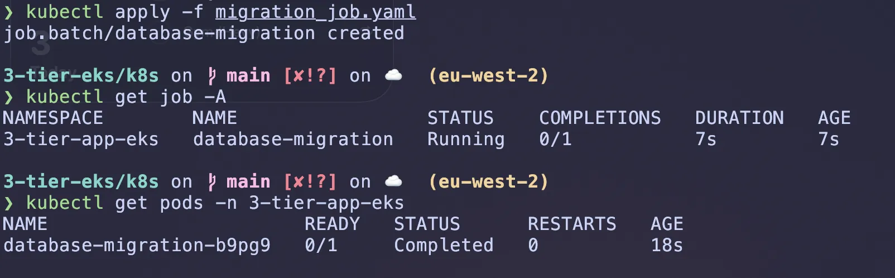
Task: Open the underlined migration_job.yaml filename
Action: pyautogui.click(x=315, y=12)
